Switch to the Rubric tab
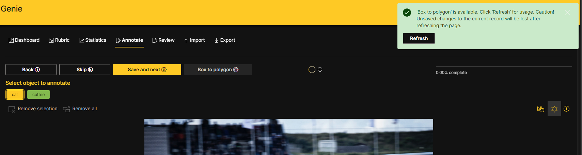Viewport: 582px width, 155px height. pyautogui.click(x=59, y=40)
